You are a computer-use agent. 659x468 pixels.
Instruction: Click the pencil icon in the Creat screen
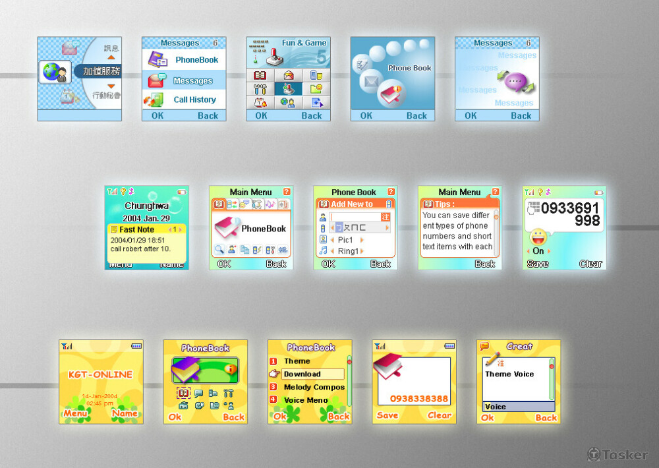pyautogui.click(x=492, y=359)
